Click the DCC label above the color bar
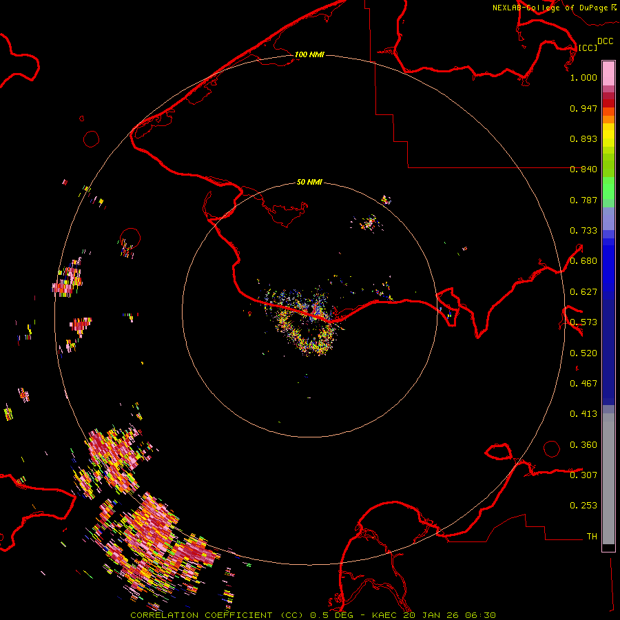This screenshot has height=620, width=620. click(x=605, y=41)
